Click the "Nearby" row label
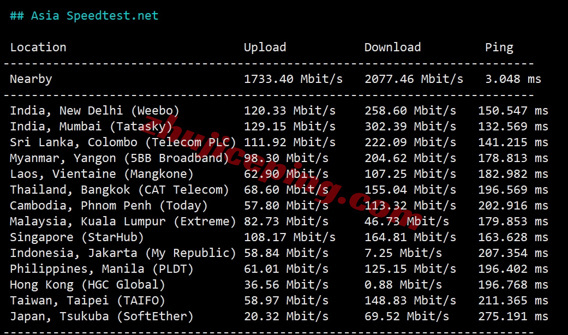Image resolution: width=568 pixels, height=335 pixels. click(x=31, y=79)
